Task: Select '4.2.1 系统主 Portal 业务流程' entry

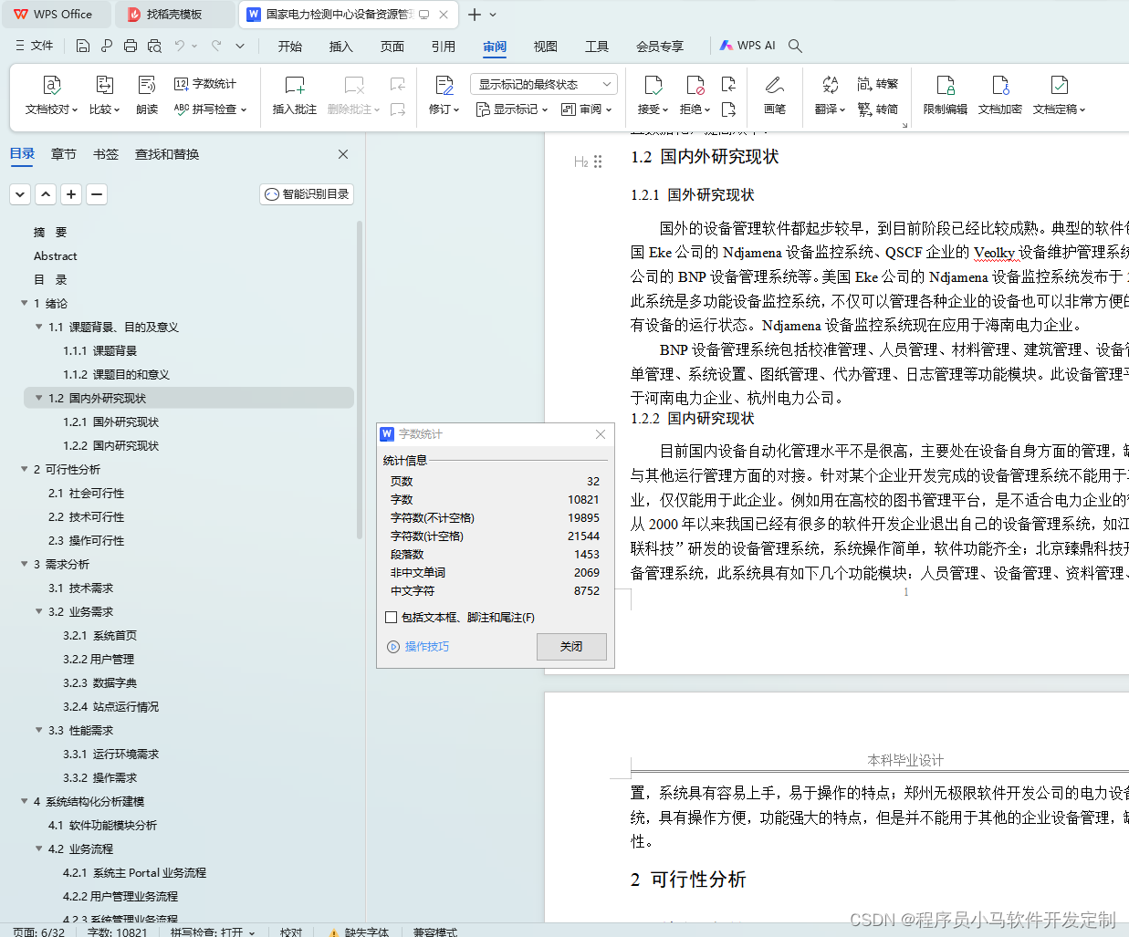Action: tap(135, 872)
